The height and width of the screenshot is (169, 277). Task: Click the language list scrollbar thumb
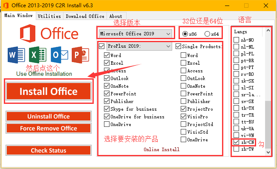pyautogui.click(x=268, y=125)
